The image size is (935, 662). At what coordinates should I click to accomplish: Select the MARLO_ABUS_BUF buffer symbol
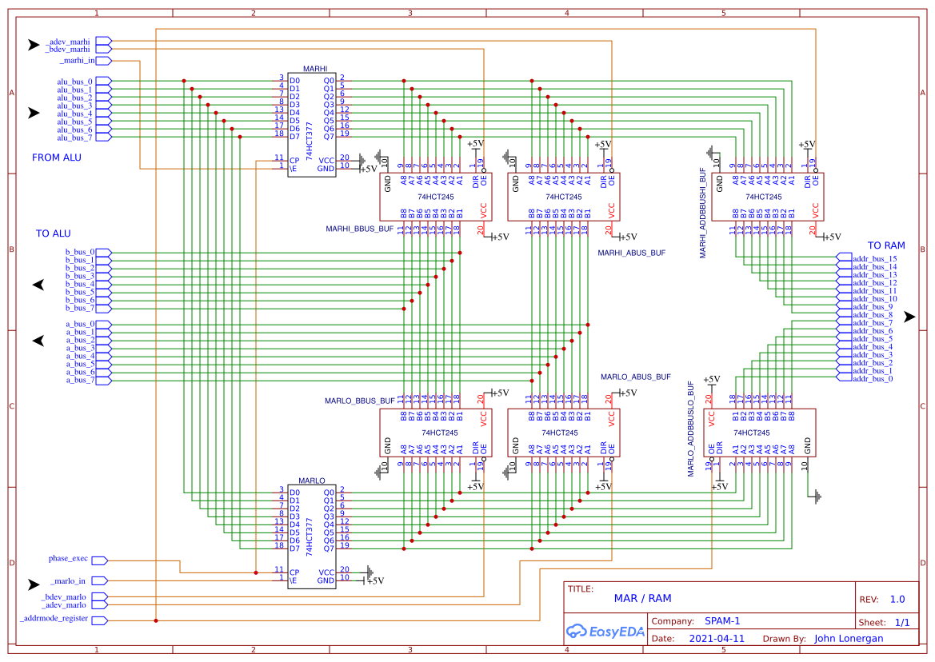click(564, 432)
